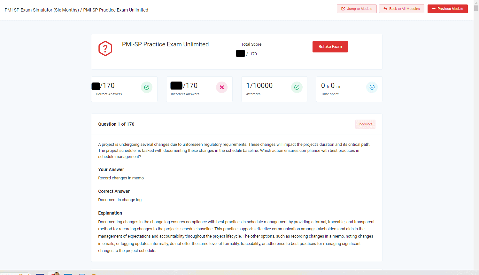Viewport: 479px width, 275px height.
Task: Click the Question 1 of 170 heading
Action: (116, 124)
